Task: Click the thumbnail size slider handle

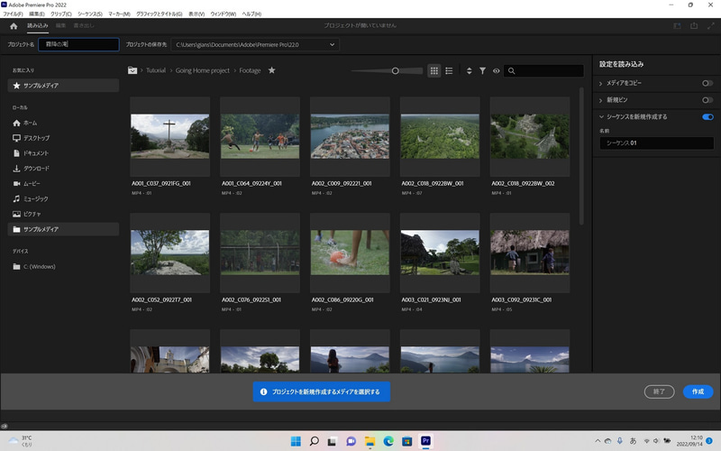Action: coord(396,70)
